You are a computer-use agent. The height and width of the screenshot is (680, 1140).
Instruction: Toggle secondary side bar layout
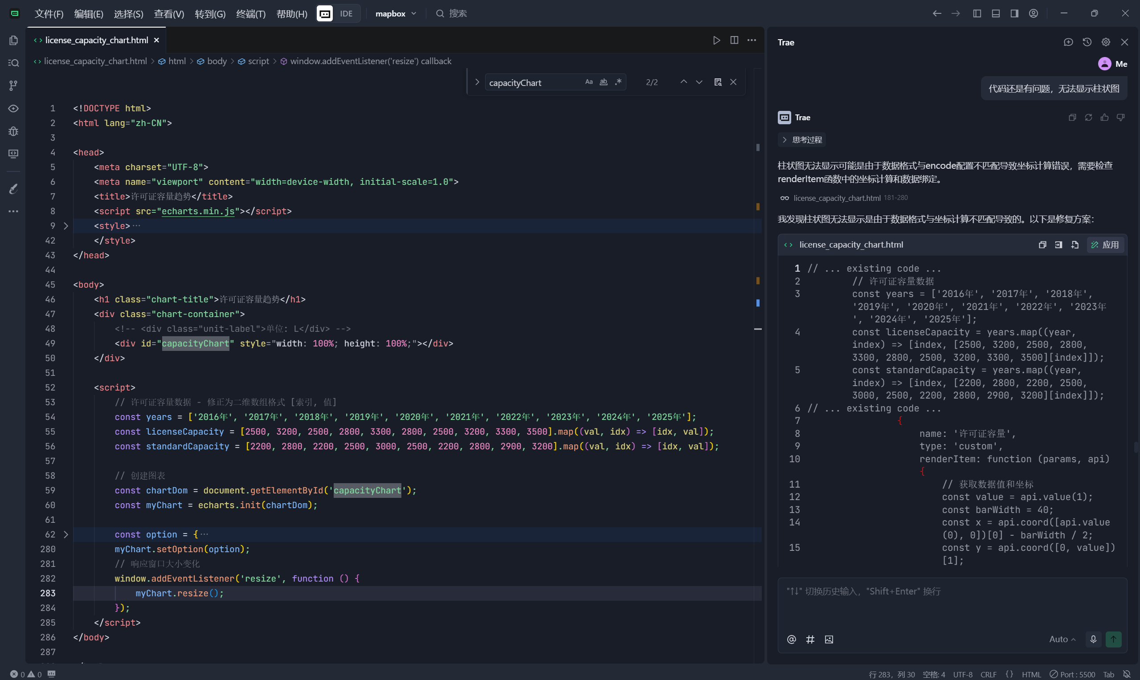point(1014,13)
